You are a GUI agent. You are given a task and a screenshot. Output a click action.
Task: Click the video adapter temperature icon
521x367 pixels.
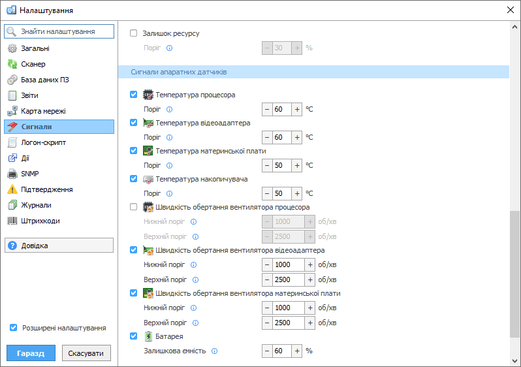pos(148,123)
